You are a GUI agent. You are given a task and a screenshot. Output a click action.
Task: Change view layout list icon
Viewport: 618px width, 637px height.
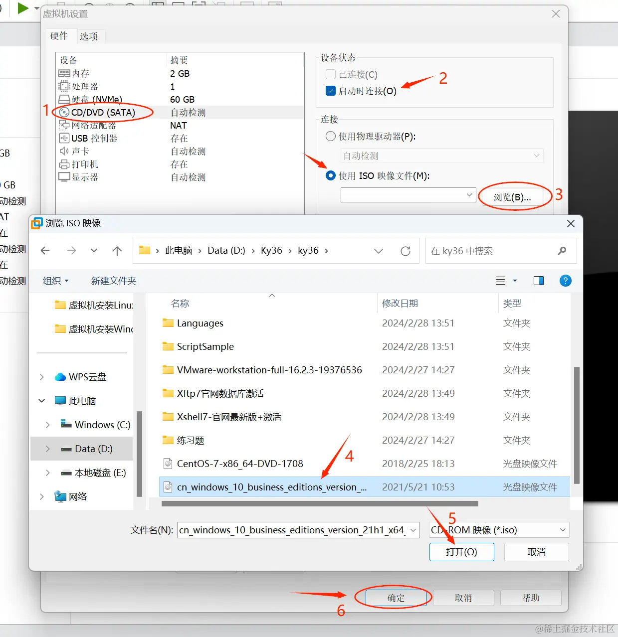500,281
